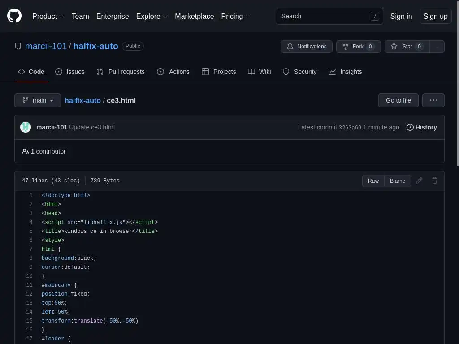Open the Pull requests tab
The height and width of the screenshot is (344, 459).
coord(121,72)
